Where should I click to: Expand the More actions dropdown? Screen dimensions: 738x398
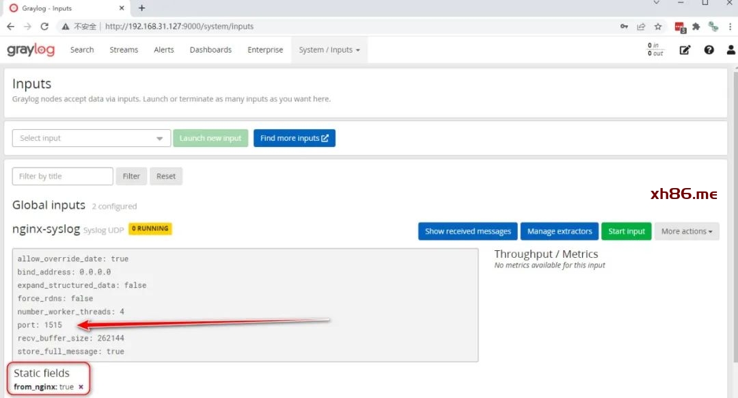686,231
